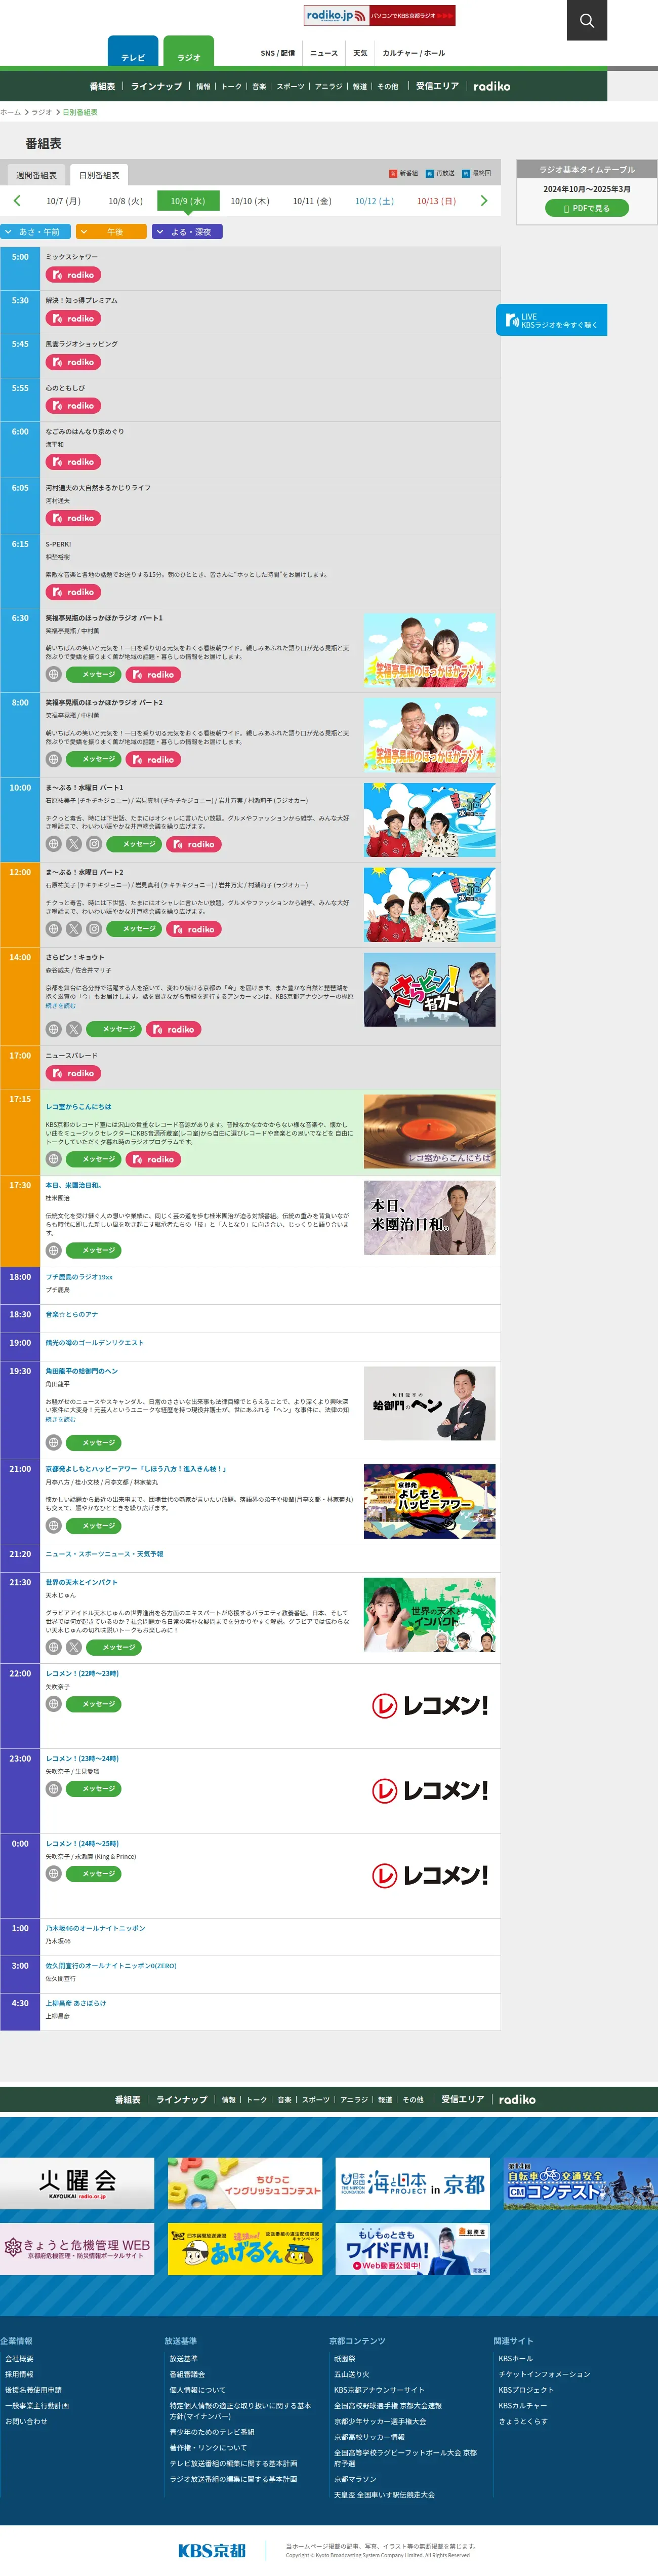Viewport: 658px width, 2576px height.
Task: Open 乃木坂46のオールナイトニッポン link
Action: click(95, 1928)
